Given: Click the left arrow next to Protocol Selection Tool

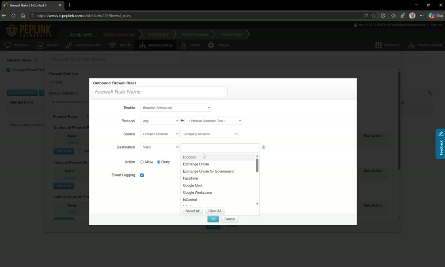Looking at the screenshot, I should (x=182, y=121).
